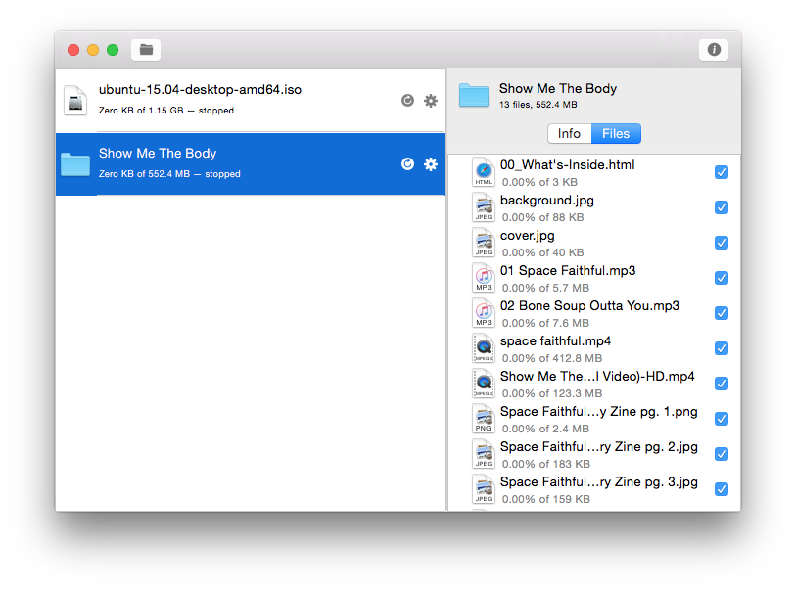The height and width of the screenshot is (590, 796).
Task: Uncheck 00_What's-Inside.html download checkbox
Action: pyautogui.click(x=722, y=172)
